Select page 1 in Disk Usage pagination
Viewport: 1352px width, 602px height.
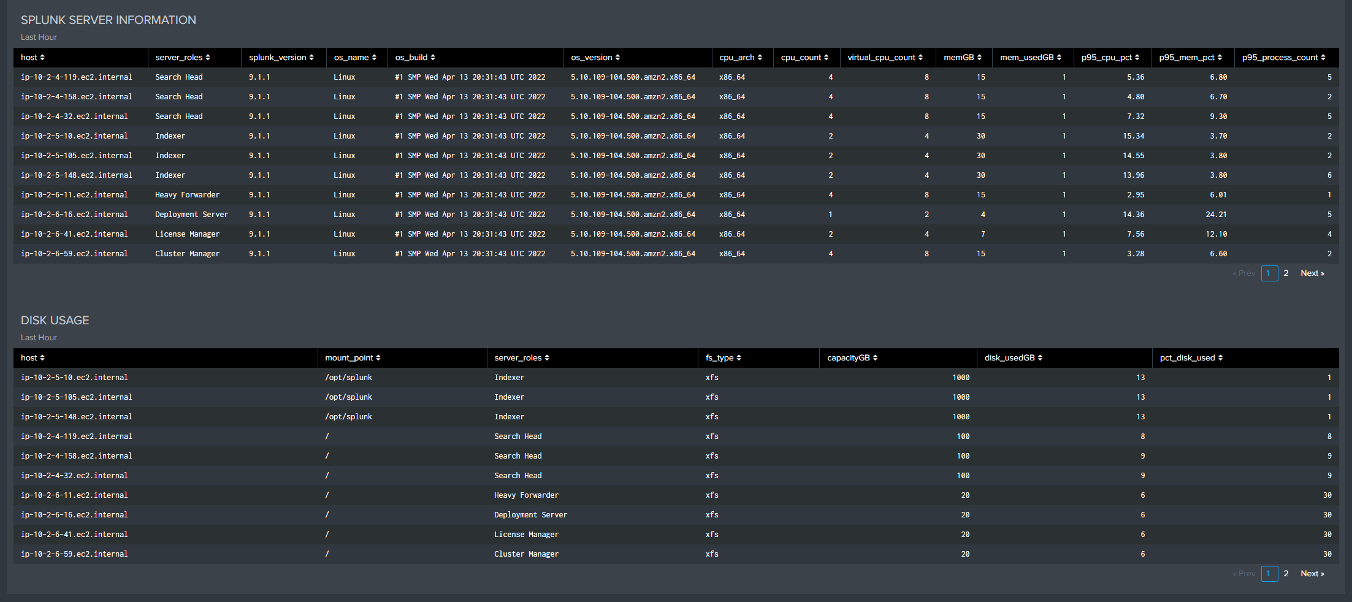[x=1269, y=574]
